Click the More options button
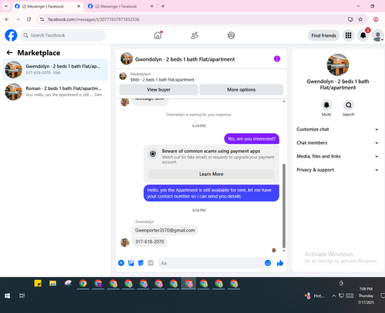 click(x=241, y=90)
